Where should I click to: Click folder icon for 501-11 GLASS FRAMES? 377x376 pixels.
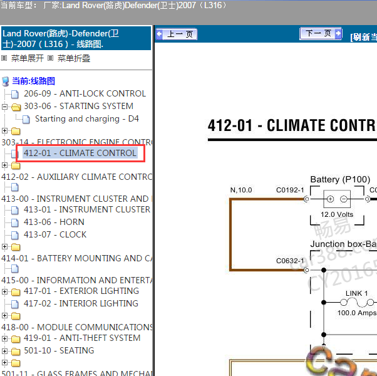[16, 363]
